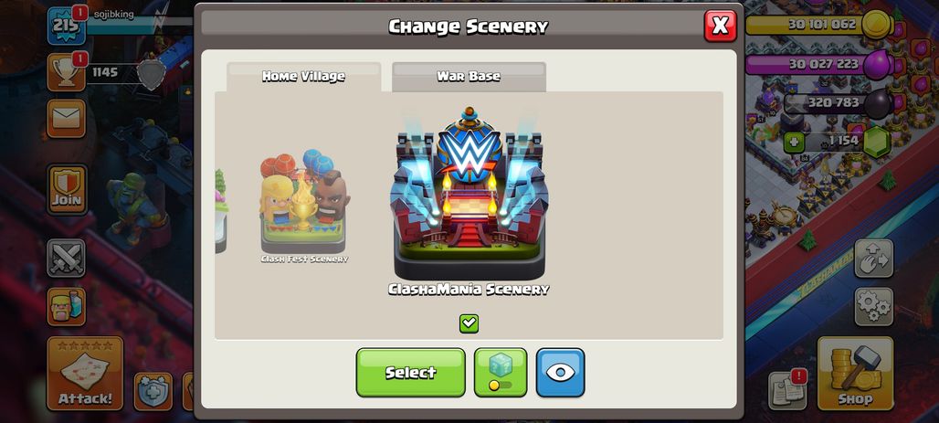The image size is (939, 423).
Task: Click the green checkmark under ClashaMania Scenery
Action: coord(469,323)
